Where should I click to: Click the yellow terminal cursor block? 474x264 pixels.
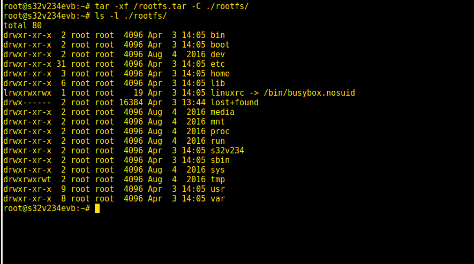97,208
